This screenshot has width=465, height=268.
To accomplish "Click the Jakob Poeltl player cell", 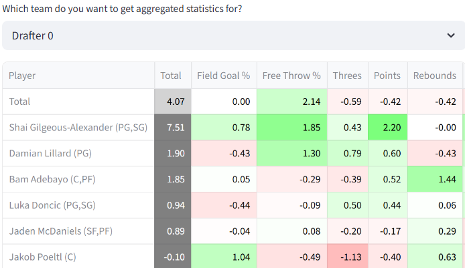I will point(78,257).
